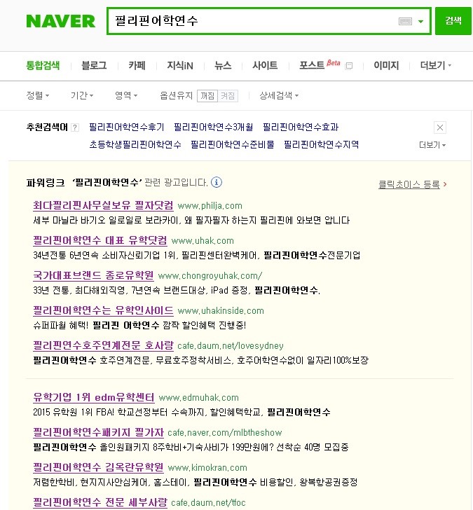Screen dimensions: 473x510
Task: Open 포스트 in new window icon
Action: (349, 66)
